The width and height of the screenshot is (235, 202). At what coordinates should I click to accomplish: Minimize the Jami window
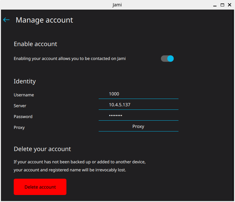(215, 5)
